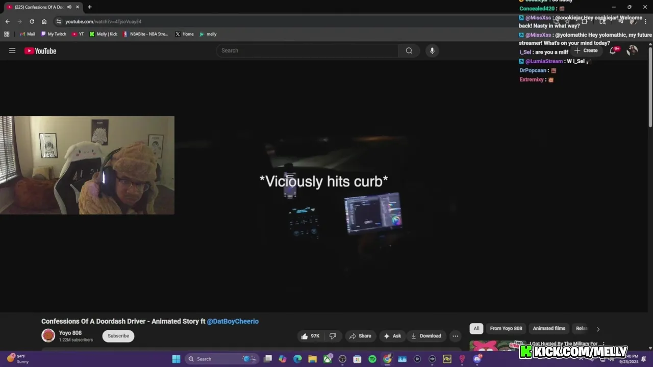View site information icon in address bar

59,21
